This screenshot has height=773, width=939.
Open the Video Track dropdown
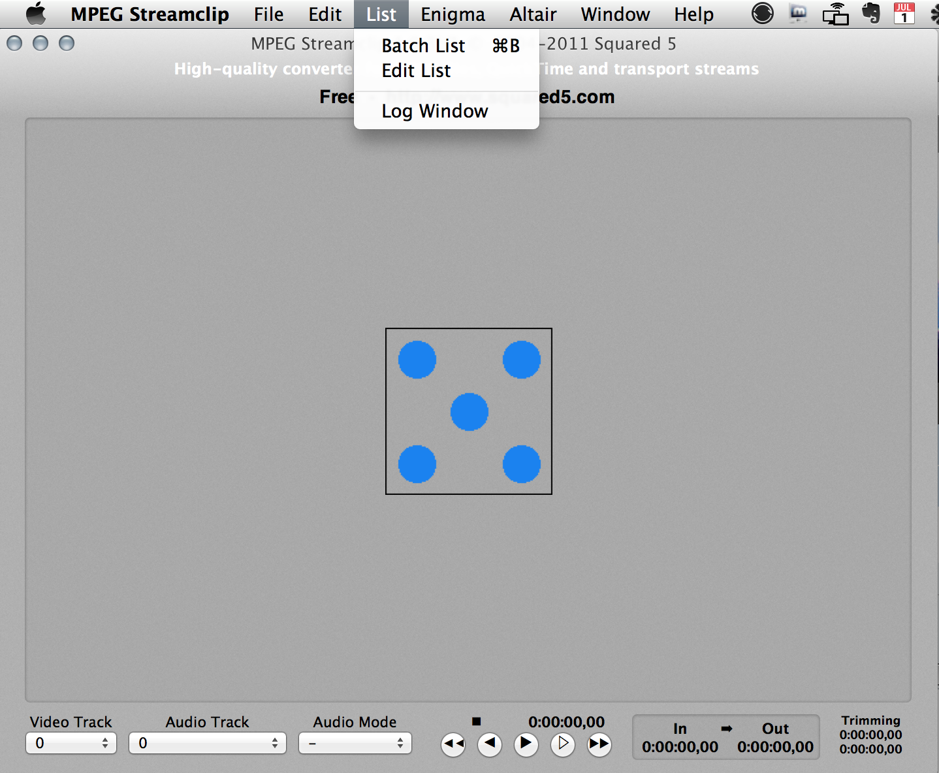pyautogui.click(x=71, y=743)
